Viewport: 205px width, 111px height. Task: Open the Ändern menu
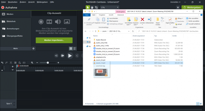[23, 2]
